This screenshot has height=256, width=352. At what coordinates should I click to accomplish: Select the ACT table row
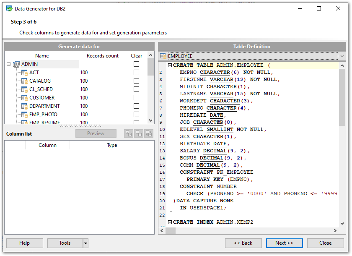click(76, 73)
